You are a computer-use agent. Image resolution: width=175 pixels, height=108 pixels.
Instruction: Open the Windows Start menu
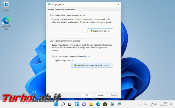pyautogui.click(x=56, y=104)
